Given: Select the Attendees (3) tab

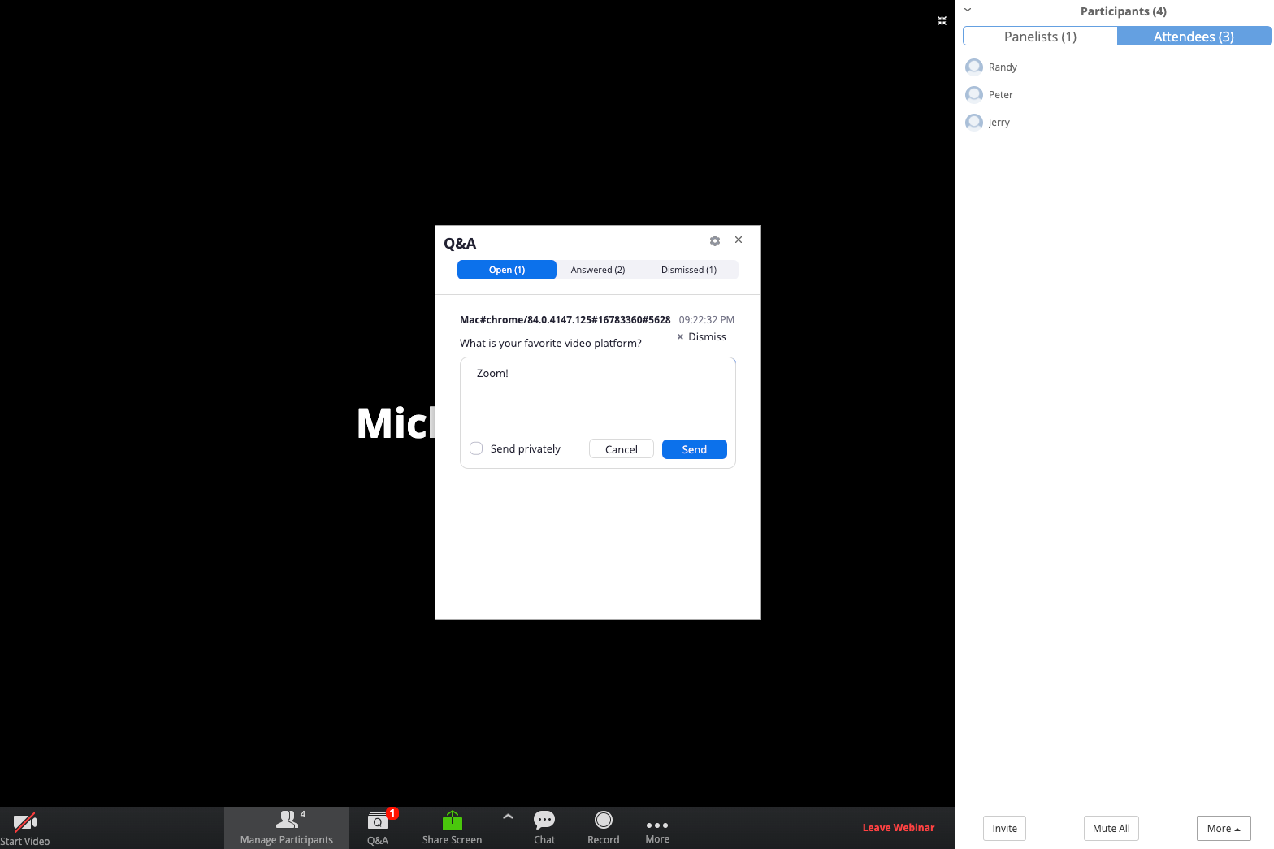Looking at the screenshot, I should pyautogui.click(x=1194, y=37).
